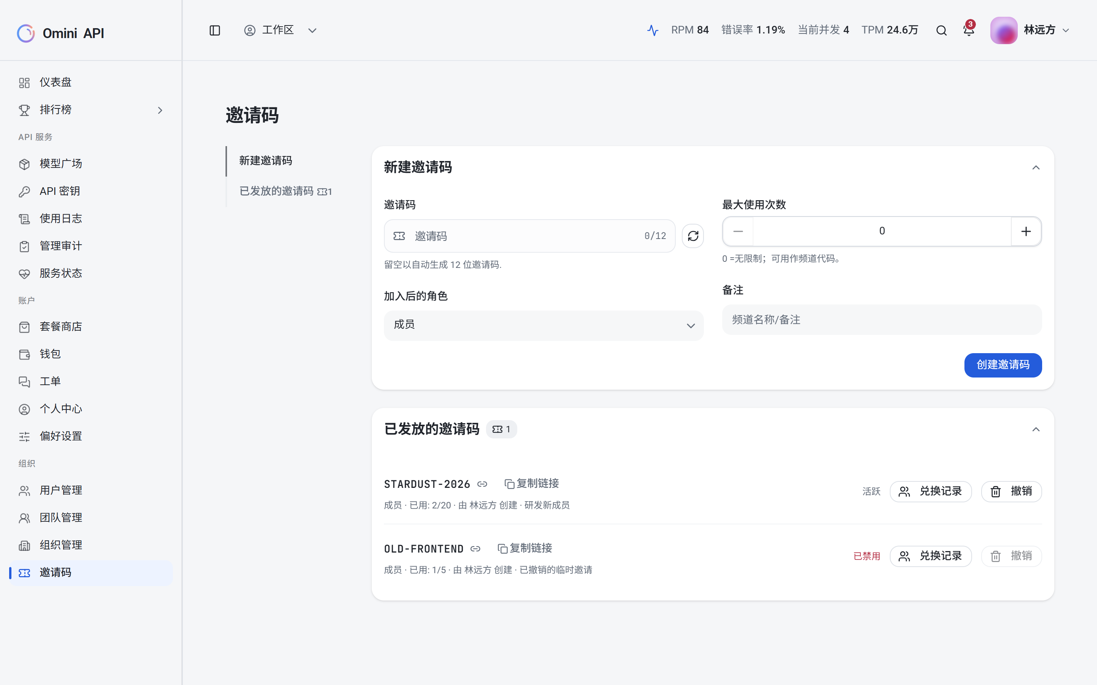Open 偏好设置 in sidebar
The image size is (1097, 685).
click(x=91, y=436)
